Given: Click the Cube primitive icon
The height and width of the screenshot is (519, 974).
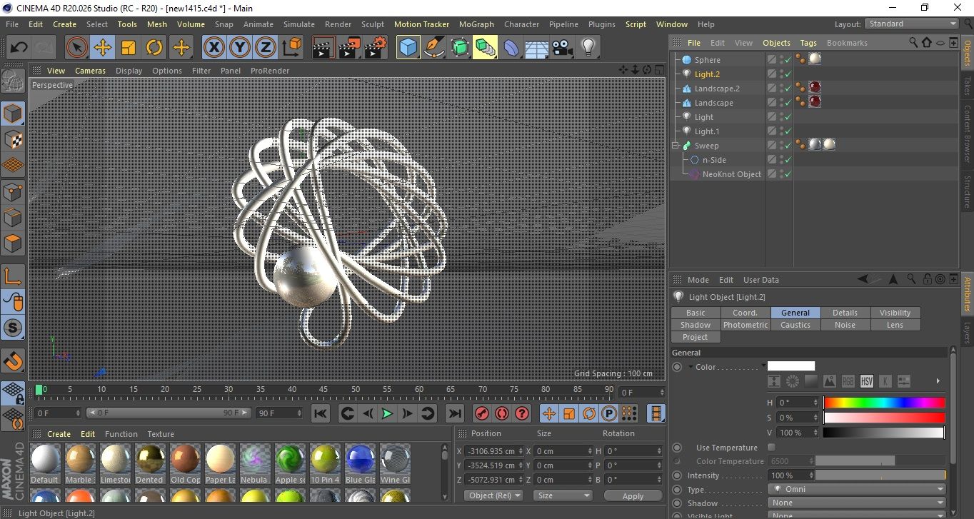Looking at the screenshot, I should point(408,48).
